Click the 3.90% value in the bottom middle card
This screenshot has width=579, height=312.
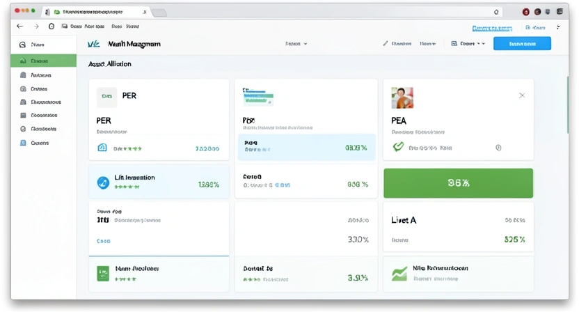pos(358,278)
